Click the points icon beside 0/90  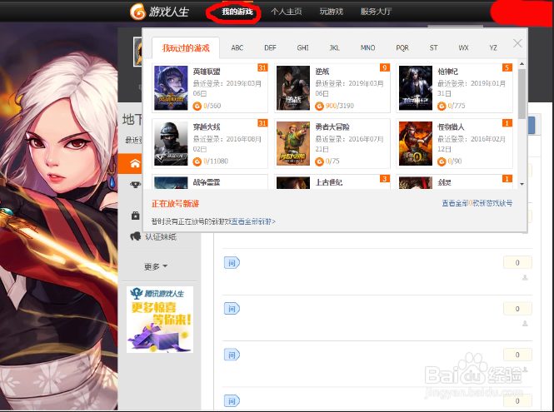pyautogui.click(x=442, y=161)
